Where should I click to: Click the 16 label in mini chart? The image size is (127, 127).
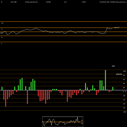[x=82, y=120]
